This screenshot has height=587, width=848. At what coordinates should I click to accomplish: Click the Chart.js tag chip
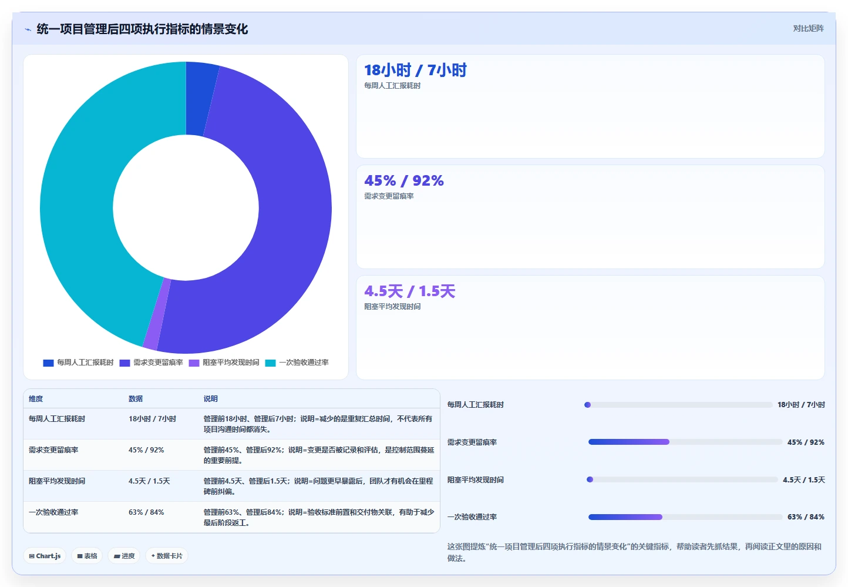45,556
